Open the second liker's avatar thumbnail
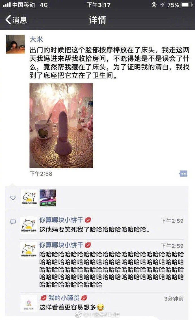 pos(48,198)
